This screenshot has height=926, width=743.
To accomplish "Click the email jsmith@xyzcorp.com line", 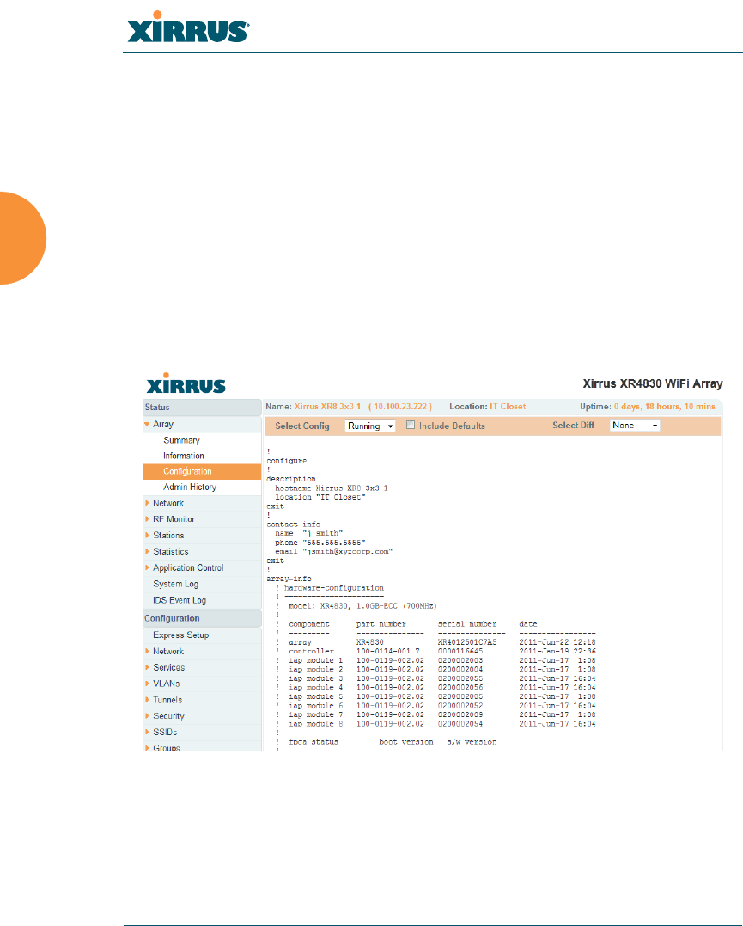I will [x=333, y=552].
